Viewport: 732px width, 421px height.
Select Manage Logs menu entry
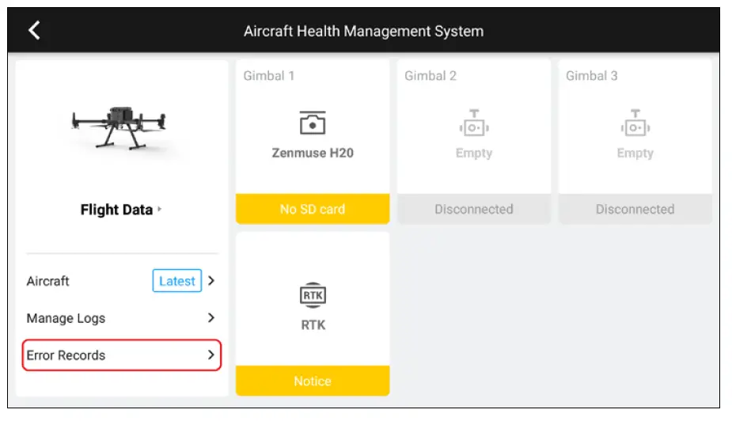(x=66, y=318)
